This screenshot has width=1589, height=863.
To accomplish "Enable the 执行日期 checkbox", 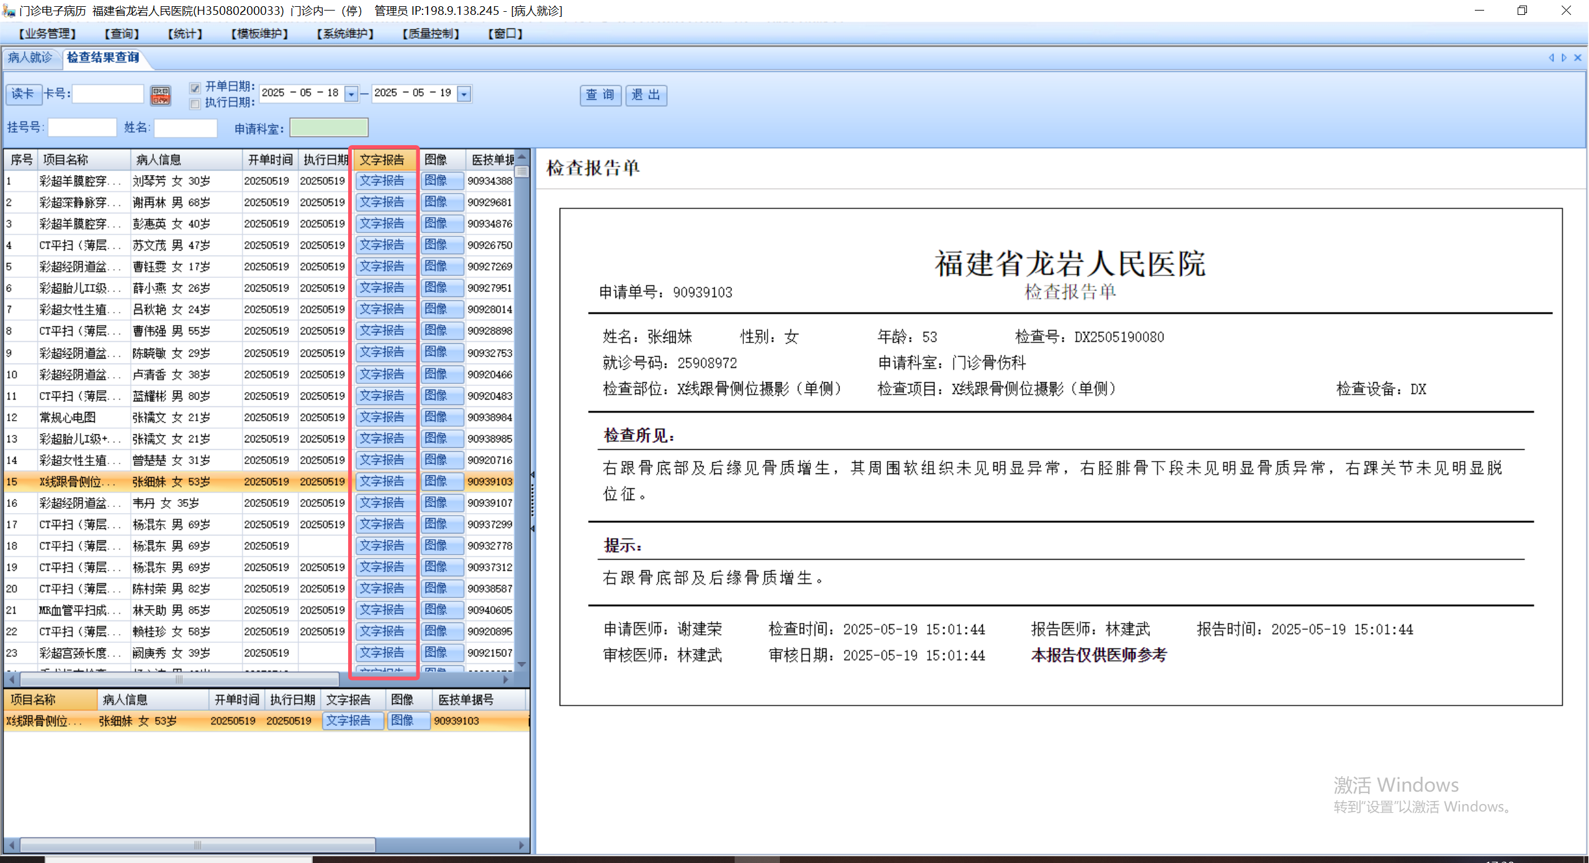I will pyautogui.click(x=195, y=104).
